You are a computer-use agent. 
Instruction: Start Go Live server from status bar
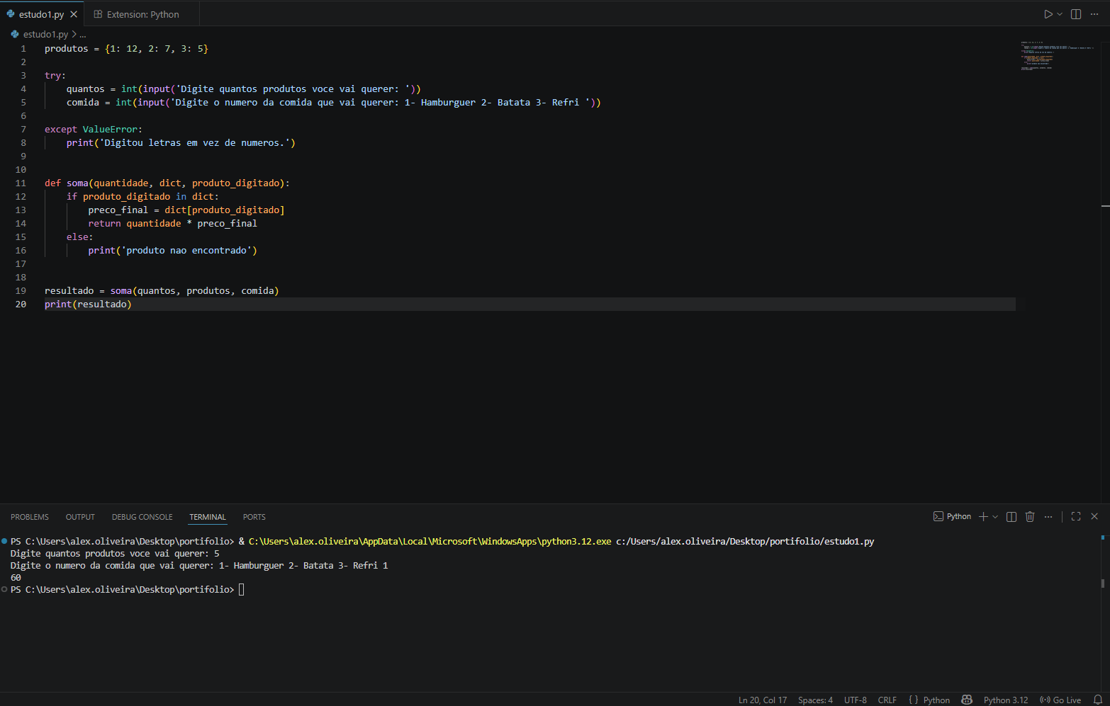point(1060,700)
